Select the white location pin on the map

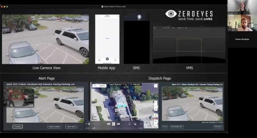coord(116,106)
